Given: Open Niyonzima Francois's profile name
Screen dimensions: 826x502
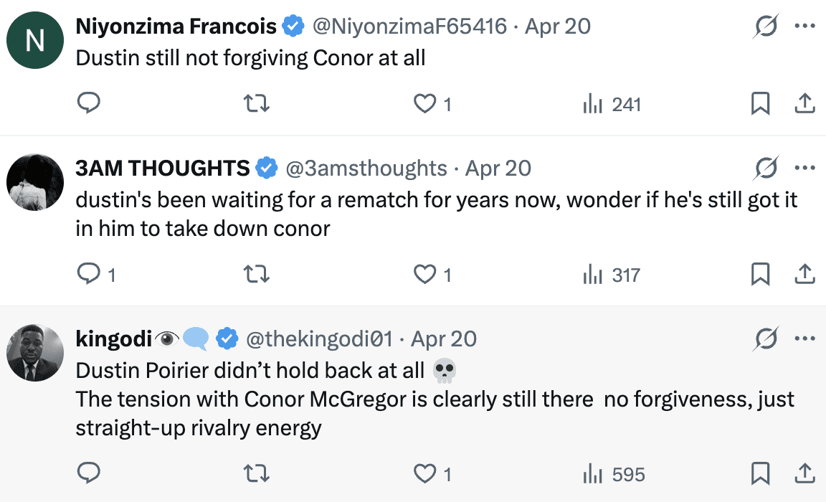Looking at the screenshot, I should tap(176, 27).
